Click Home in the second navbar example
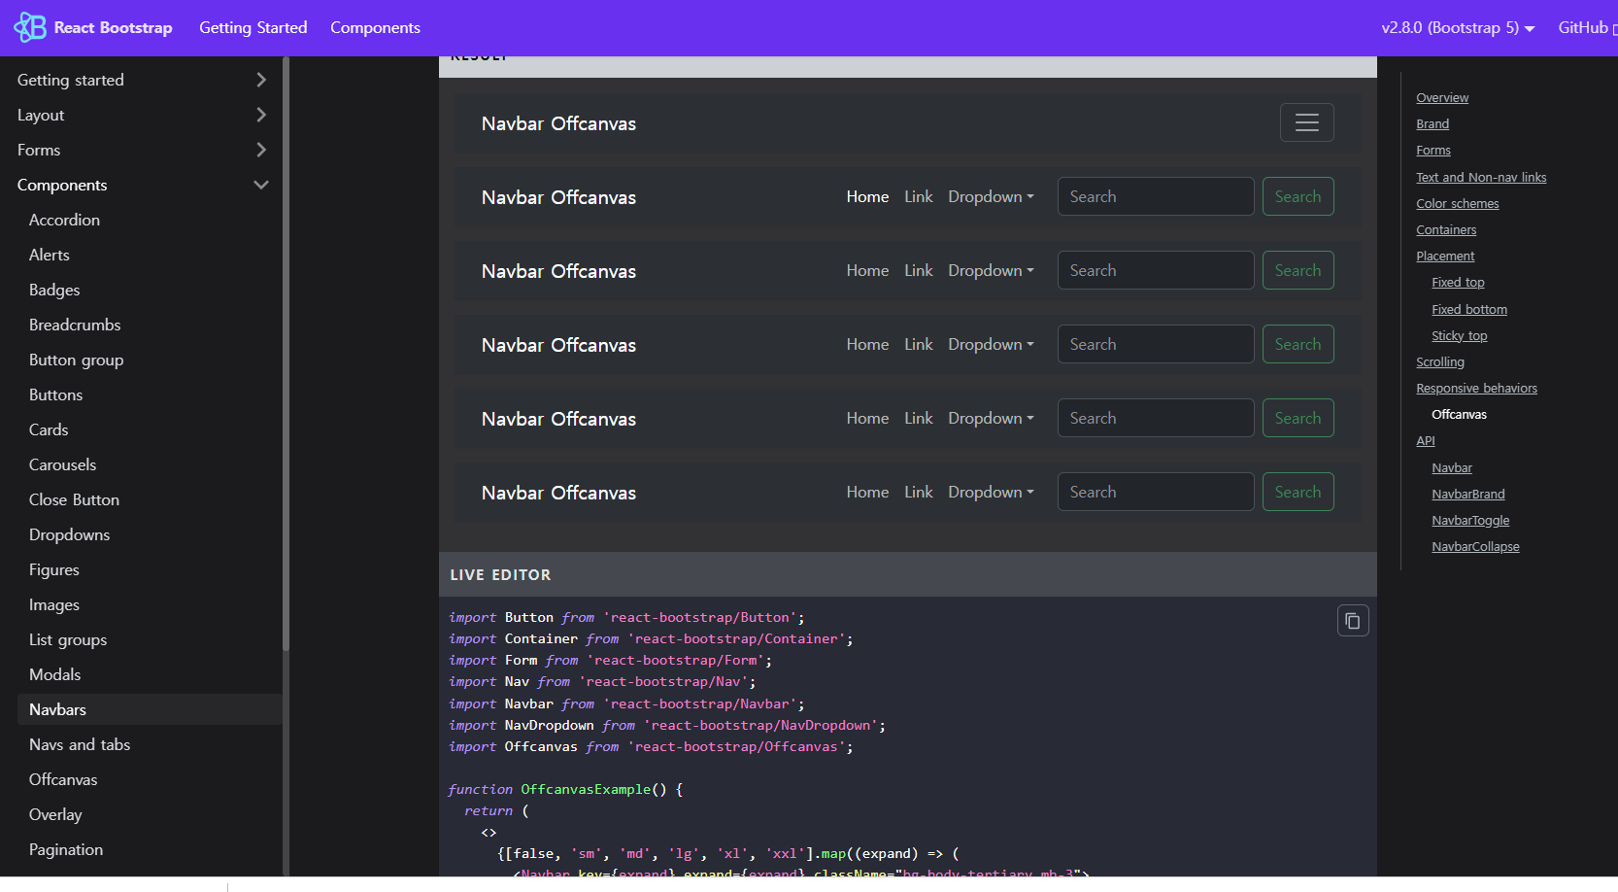The height and width of the screenshot is (892, 1618). (867, 196)
